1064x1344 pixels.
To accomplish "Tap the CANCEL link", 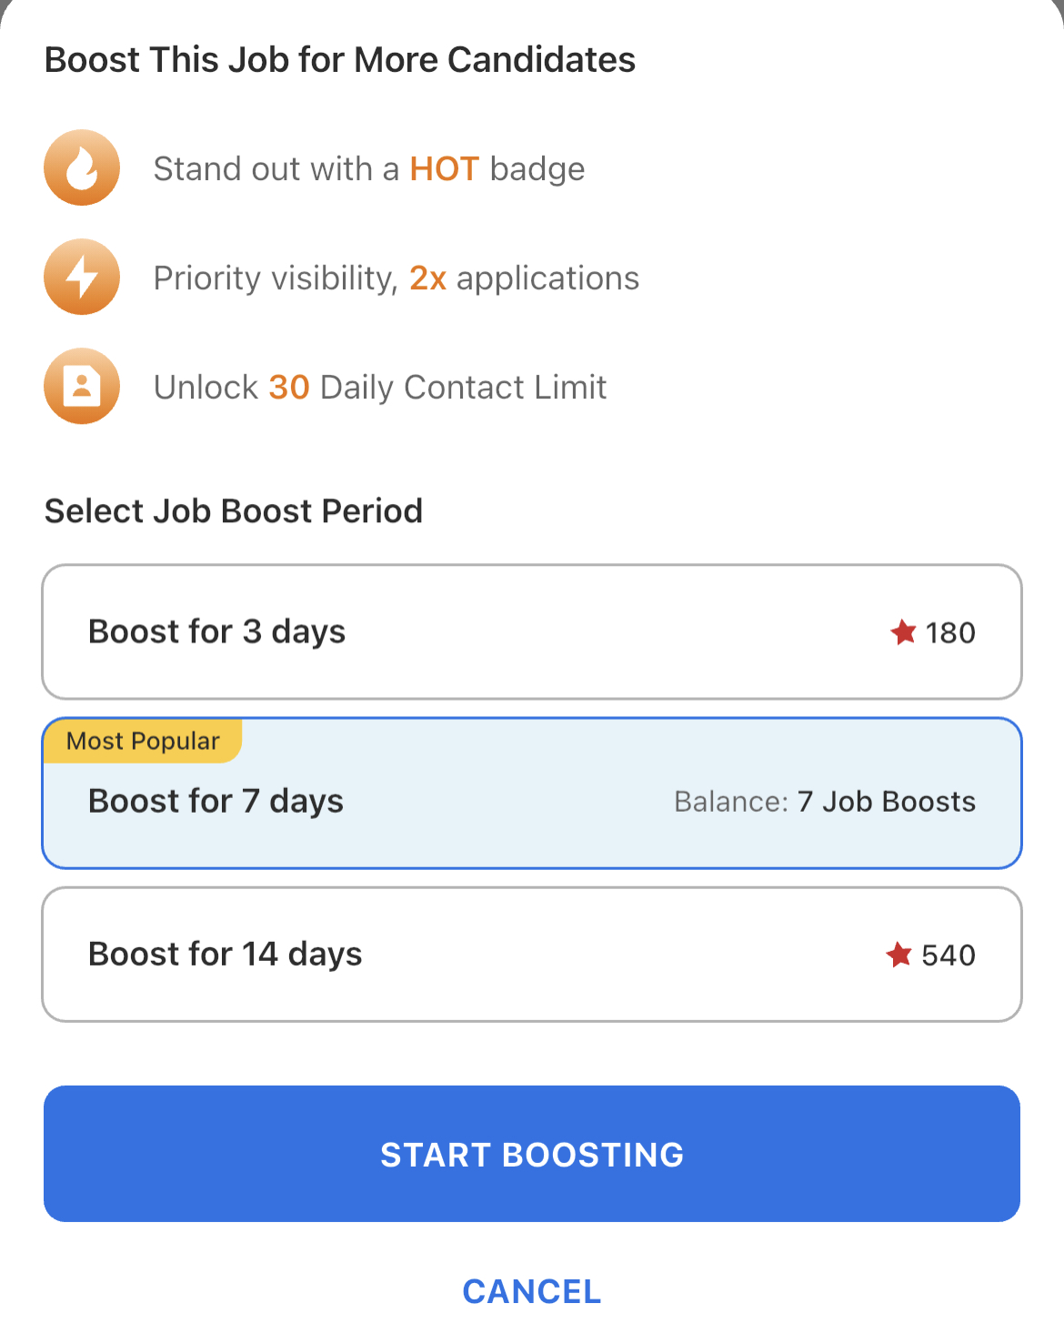I will coord(532,1291).
